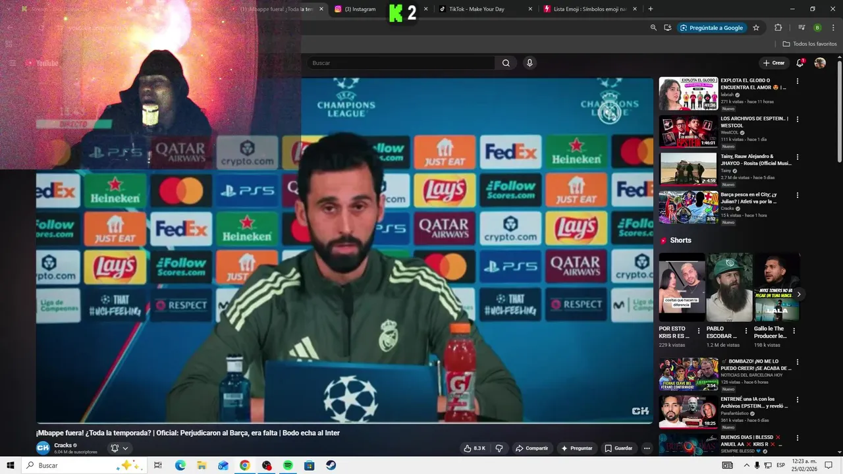Open Cracks channel name link

[x=63, y=445]
